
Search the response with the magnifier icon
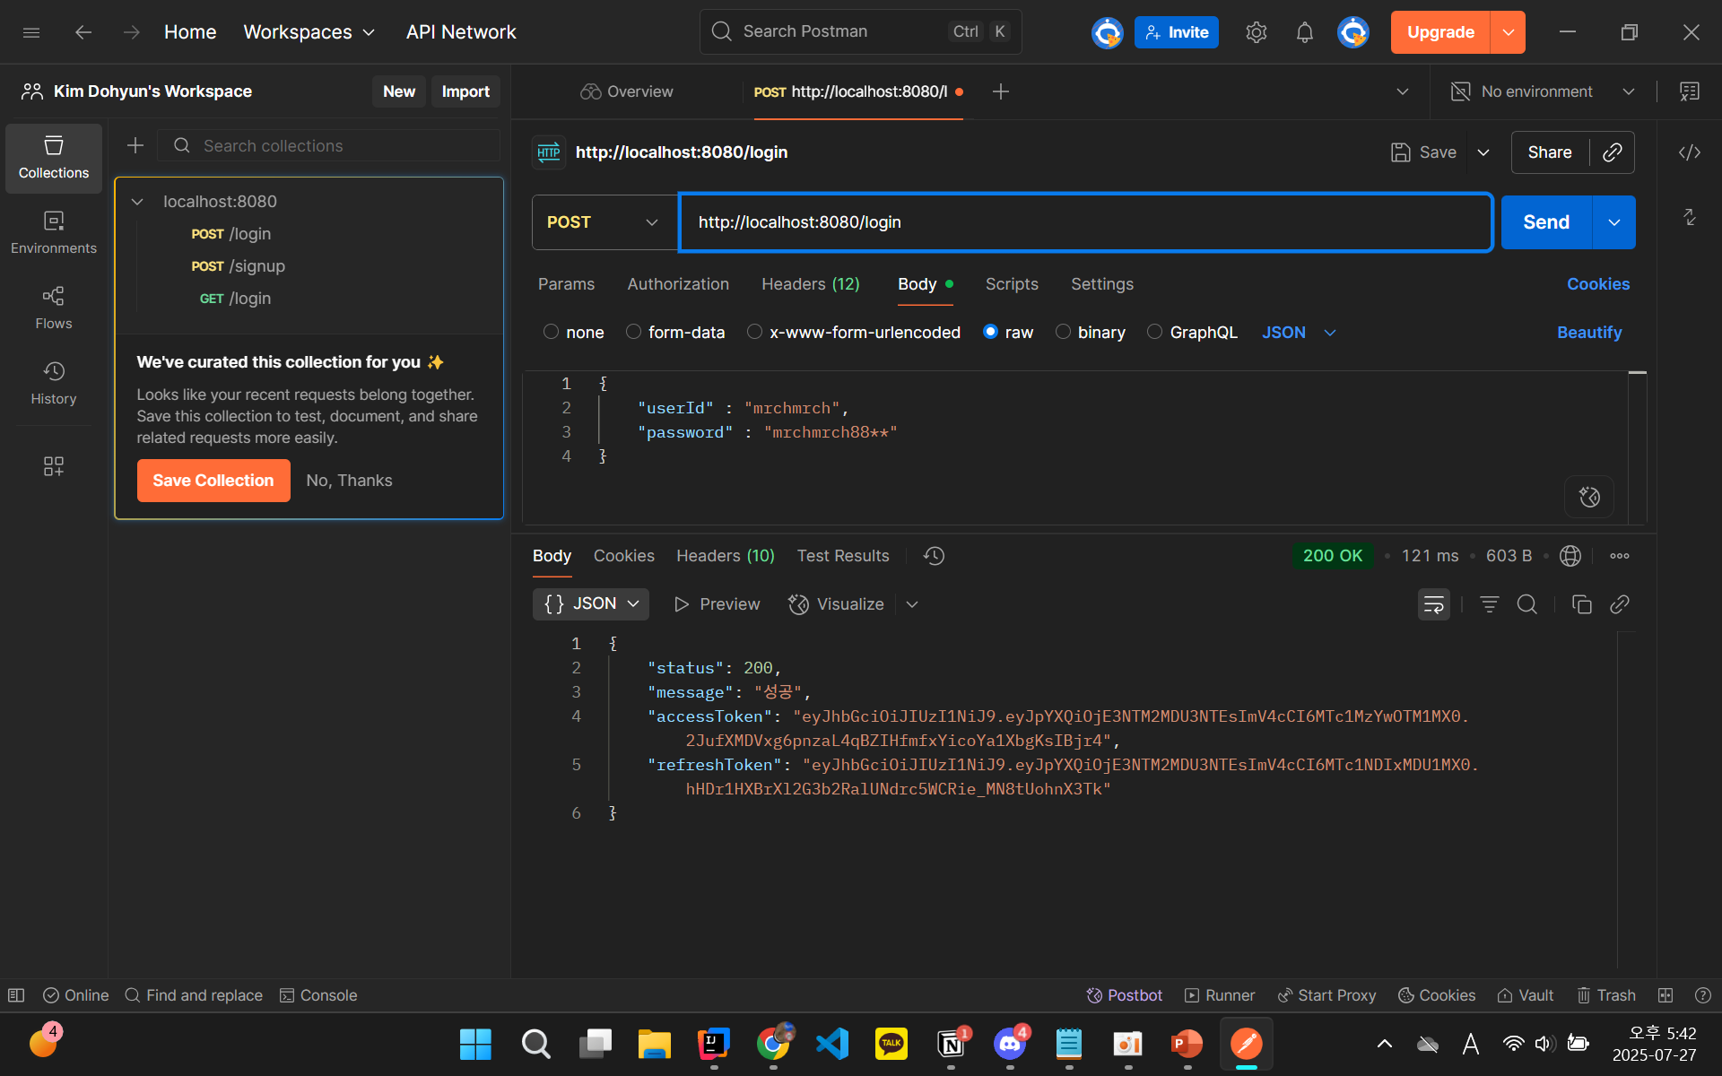pos(1526,604)
